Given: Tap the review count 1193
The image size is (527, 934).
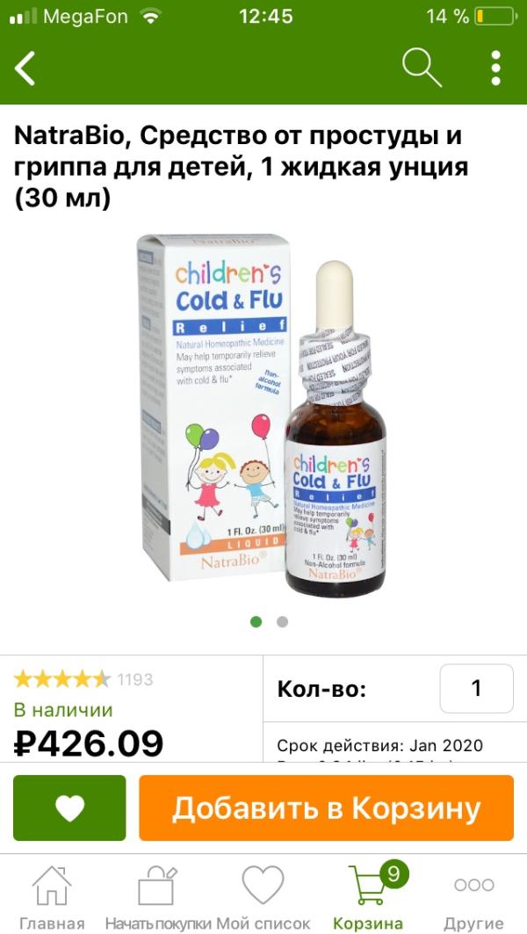Looking at the screenshot, I should click(134, 679).
